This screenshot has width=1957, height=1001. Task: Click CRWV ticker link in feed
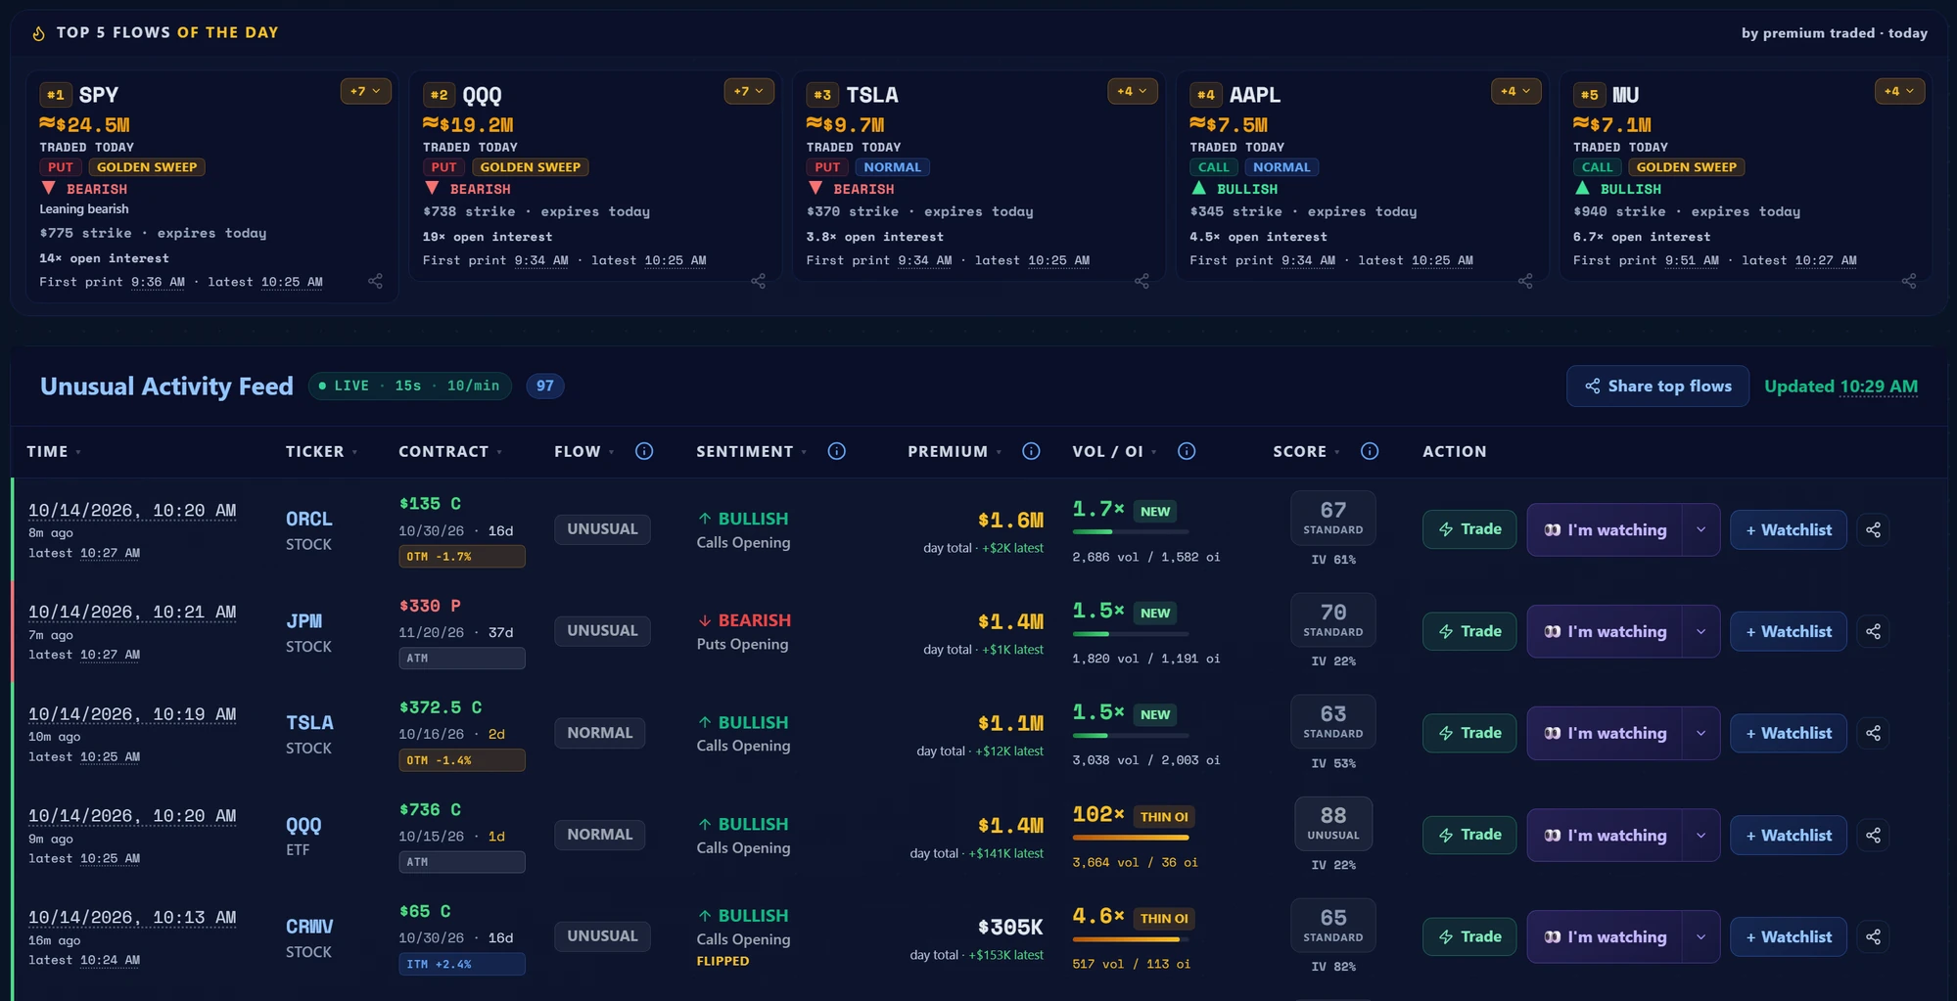coord(309,926)
